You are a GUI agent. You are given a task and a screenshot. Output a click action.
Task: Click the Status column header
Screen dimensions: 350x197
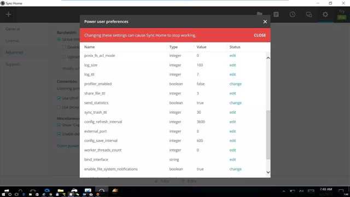tap(235, 47)
